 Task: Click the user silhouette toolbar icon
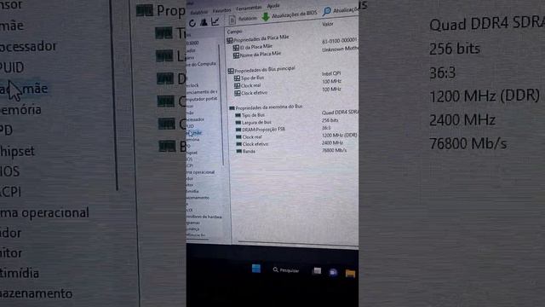pyautogui.click(x=204, y=22)
